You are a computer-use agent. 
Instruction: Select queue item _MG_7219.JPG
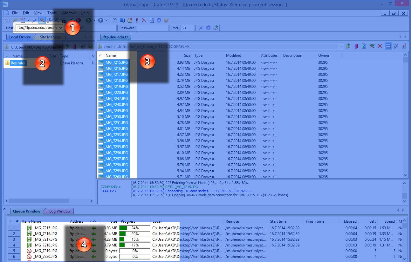[x=45, y=251]
